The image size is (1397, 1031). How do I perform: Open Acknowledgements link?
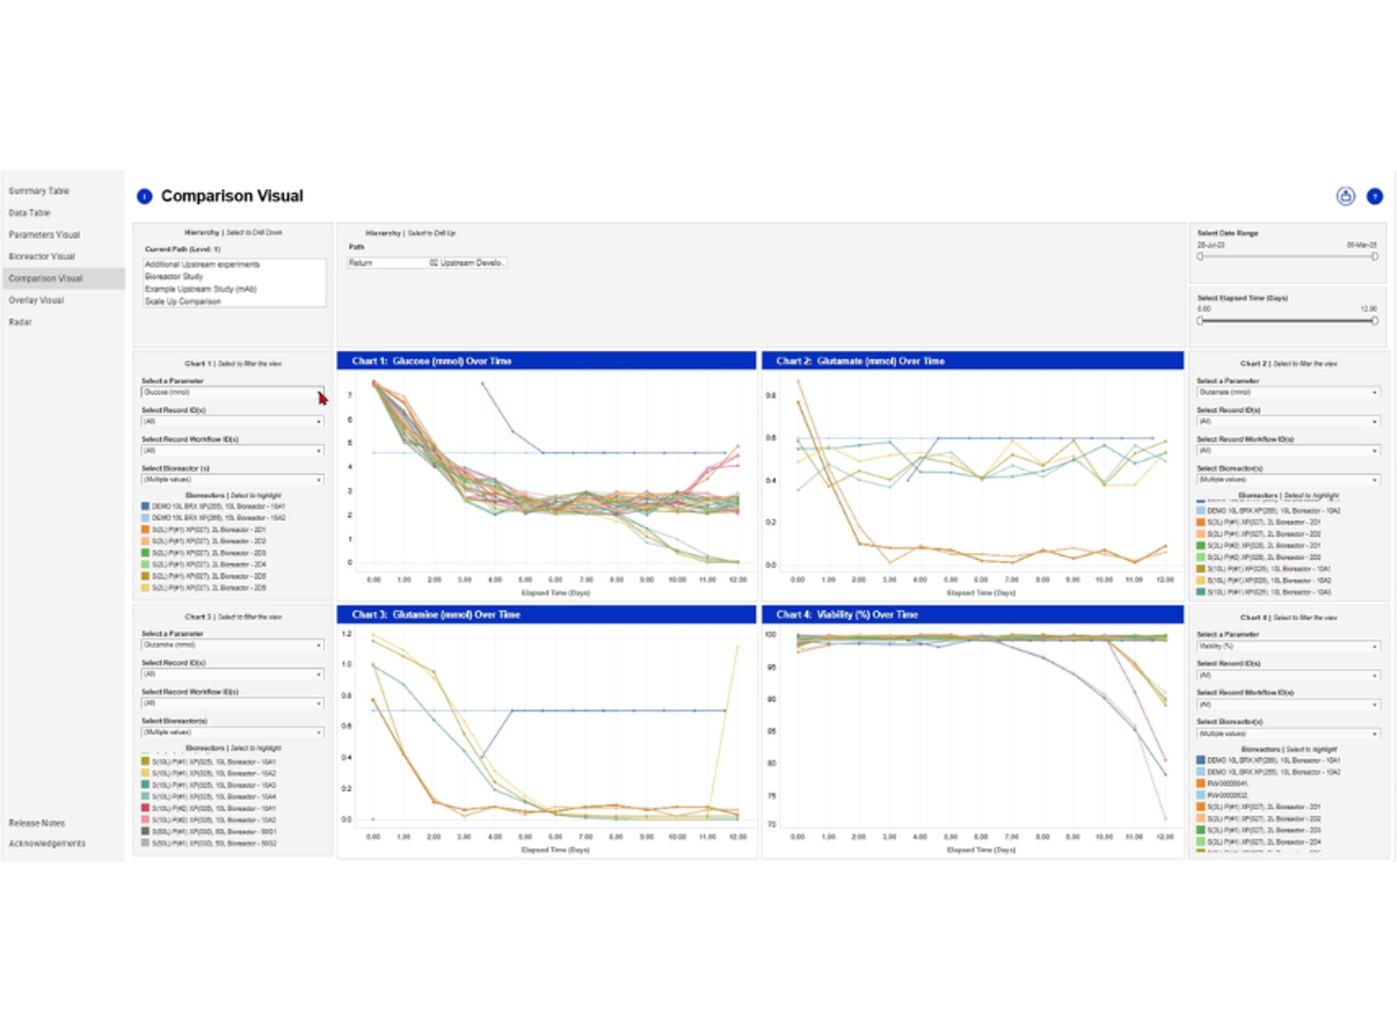47,844
